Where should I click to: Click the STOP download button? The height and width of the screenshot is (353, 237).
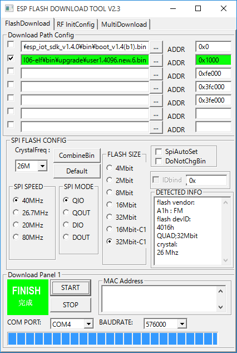71,305
